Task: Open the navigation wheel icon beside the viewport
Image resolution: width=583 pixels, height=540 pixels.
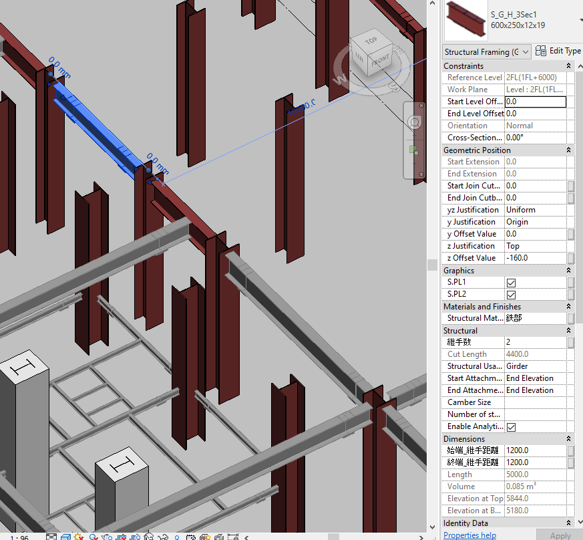Action: tap(415, 122)
